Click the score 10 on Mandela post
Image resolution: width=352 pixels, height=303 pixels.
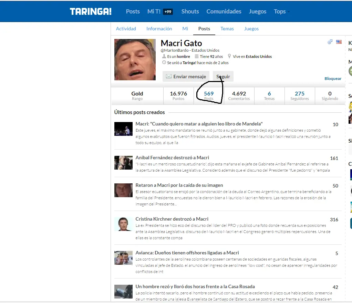click(x=335, y=125)
